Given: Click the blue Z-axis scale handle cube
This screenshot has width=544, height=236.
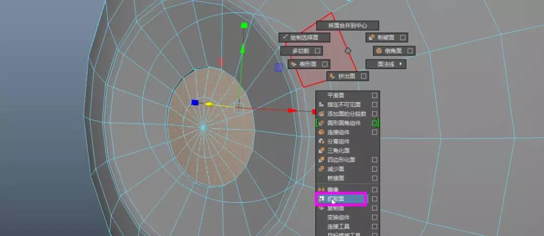Looking at the screenshot, I should tap(195, 103).
